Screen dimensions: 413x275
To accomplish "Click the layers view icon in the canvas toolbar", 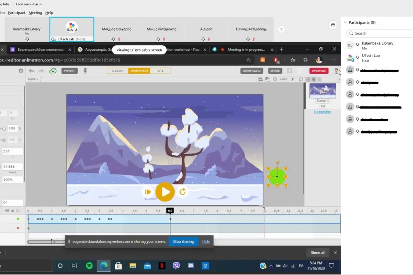I will pos(261,79).
